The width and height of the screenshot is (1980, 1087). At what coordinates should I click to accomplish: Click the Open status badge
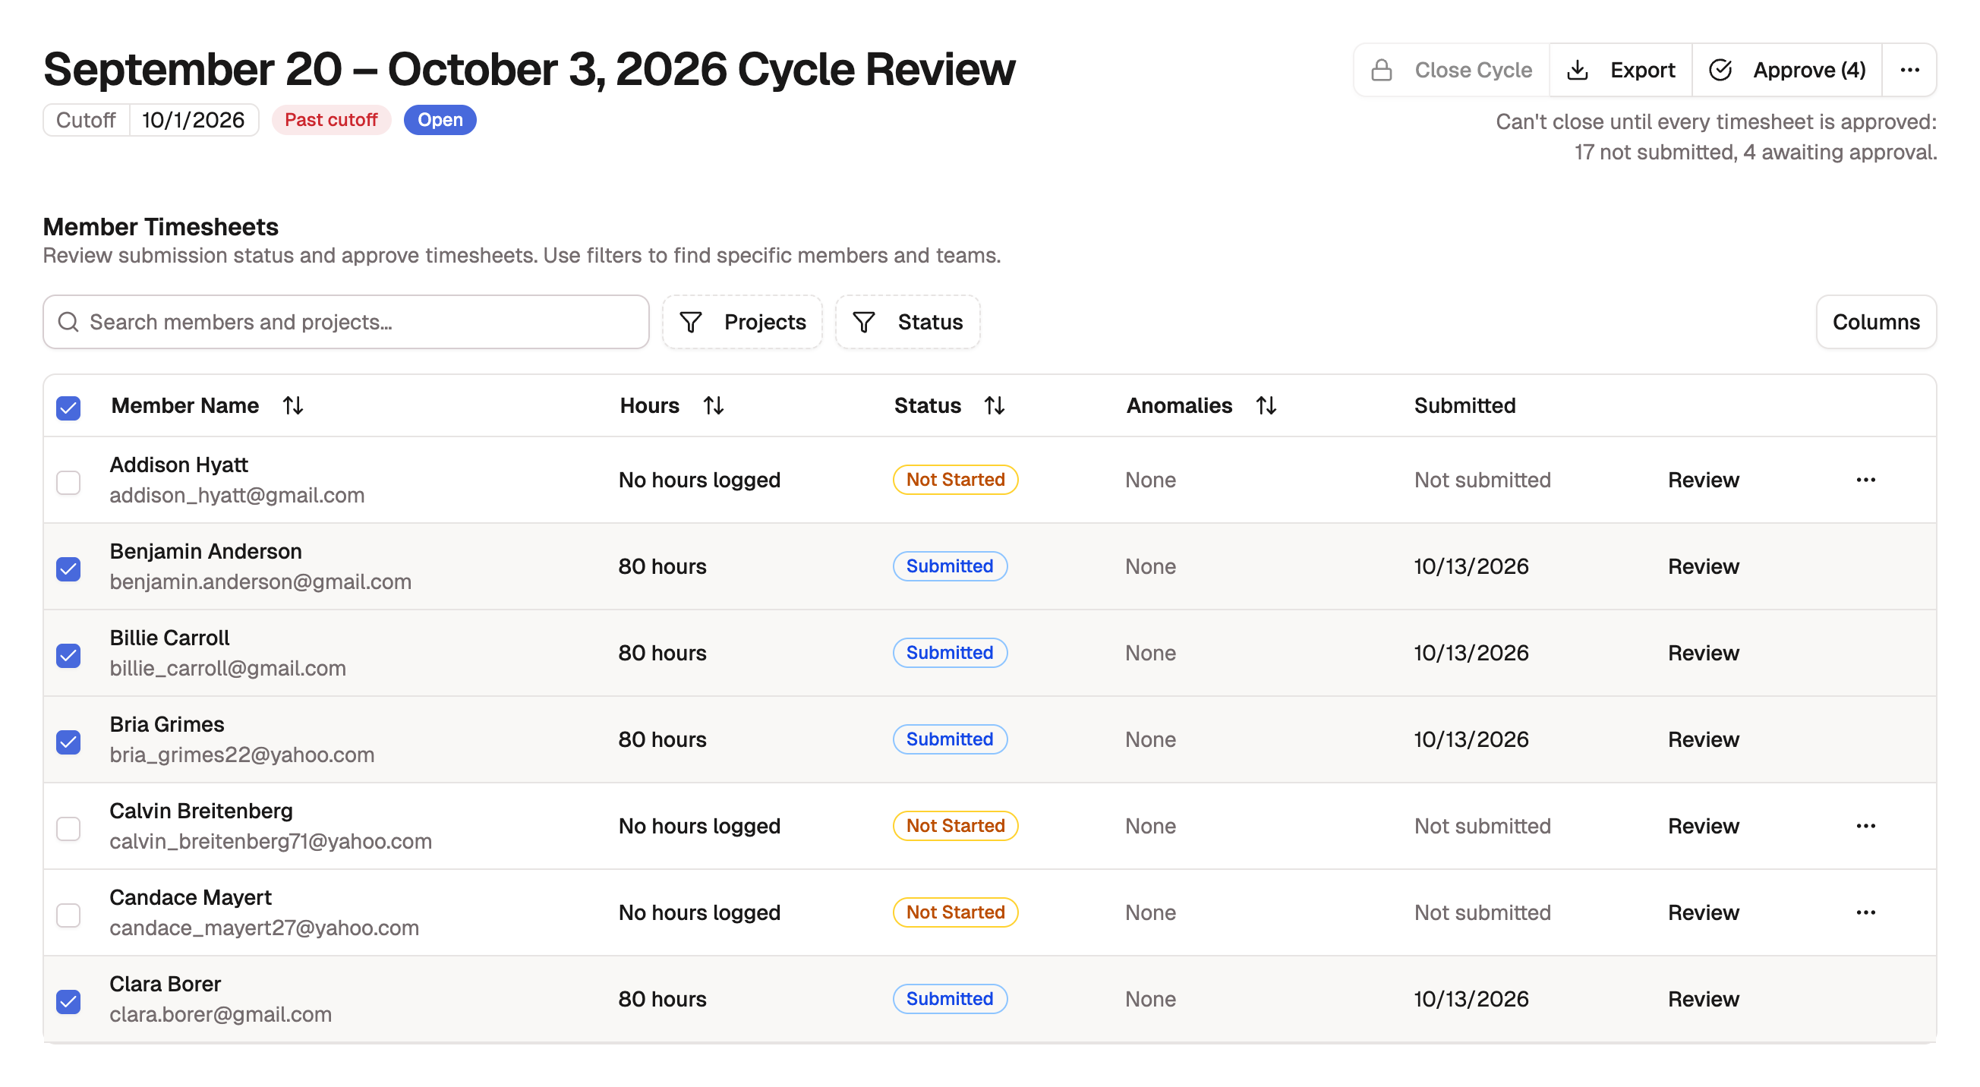point(440,120)
